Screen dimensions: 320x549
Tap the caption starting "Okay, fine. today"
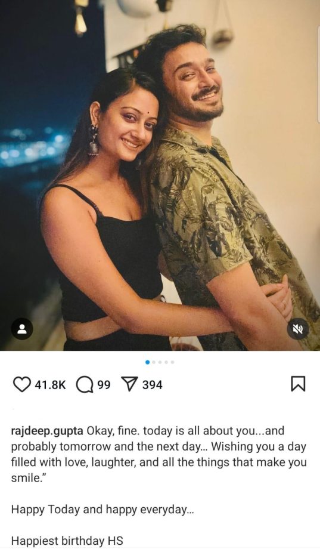tap(159, 455)
